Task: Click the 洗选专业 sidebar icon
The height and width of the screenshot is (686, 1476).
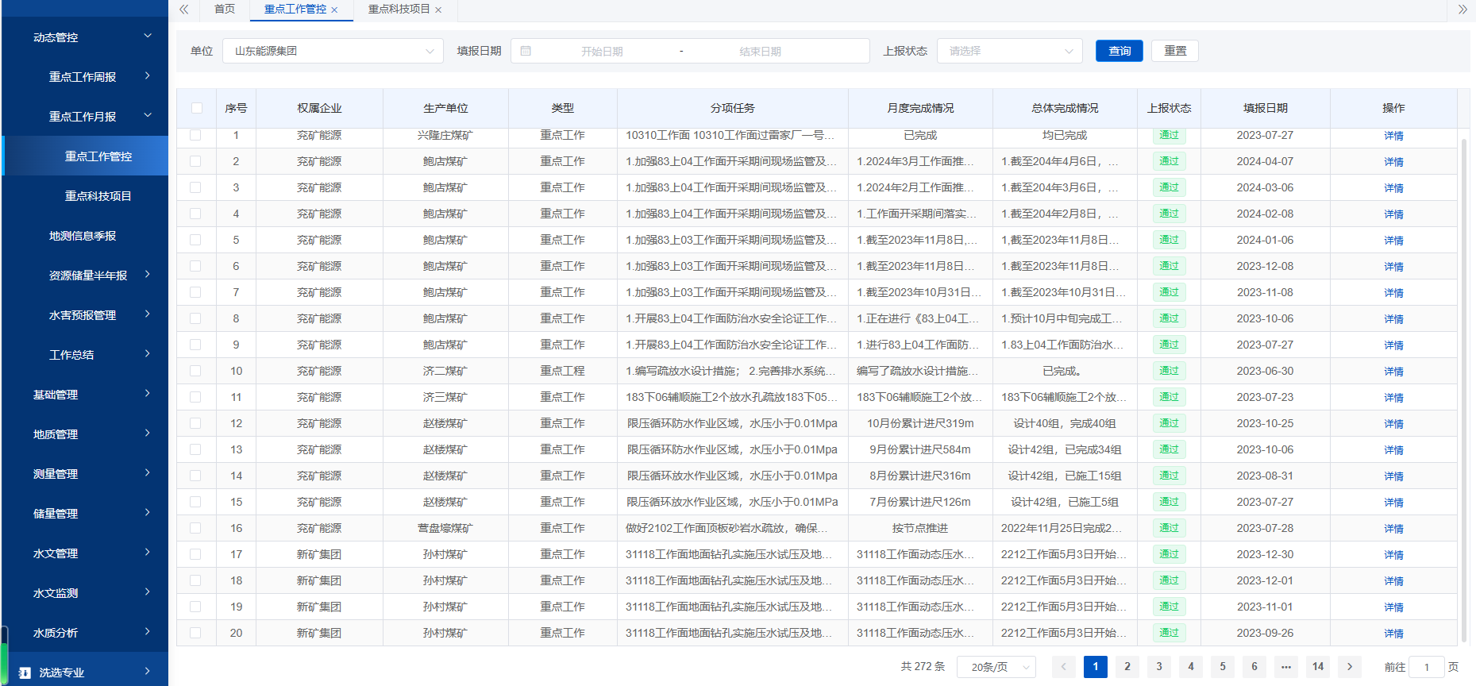Action: (25, 673)
